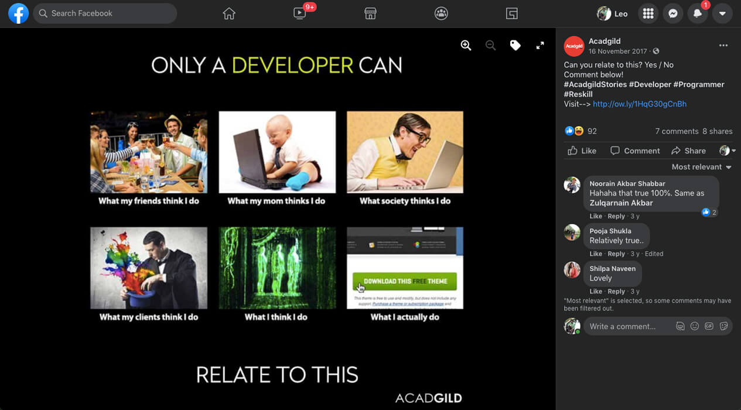Attach a GIF to the comment
Screen dimensions: 741x410
coord(709,326)
